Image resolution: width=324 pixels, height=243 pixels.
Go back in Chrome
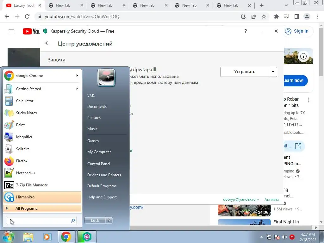[7, 16]
